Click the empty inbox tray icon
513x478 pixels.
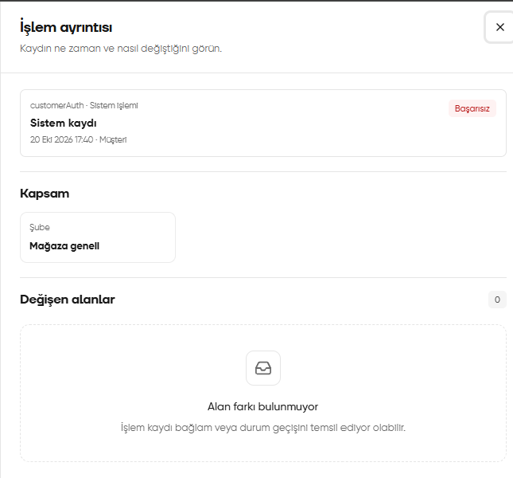(x=263, y=368)
